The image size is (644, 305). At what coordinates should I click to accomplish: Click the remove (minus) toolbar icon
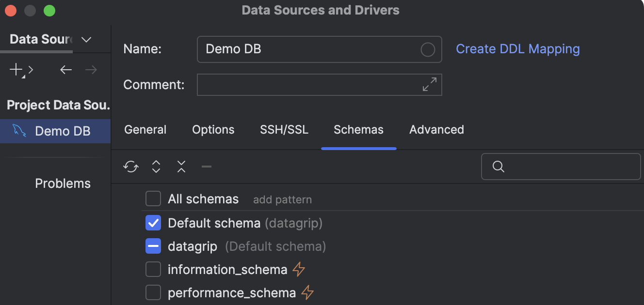coord(206,166)
